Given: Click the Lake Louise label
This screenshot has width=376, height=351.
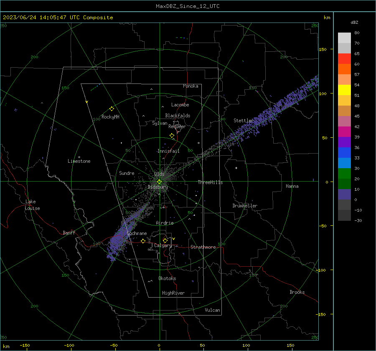Looking at the screenshot, I should pos(32,205).
